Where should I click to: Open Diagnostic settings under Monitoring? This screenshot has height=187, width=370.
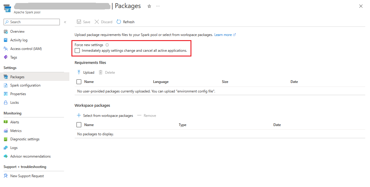click(x=25, y=139)
